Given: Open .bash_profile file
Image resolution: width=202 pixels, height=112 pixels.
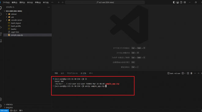Looking at the screenshot, I should pyautogui.click(x=28, y=26).
